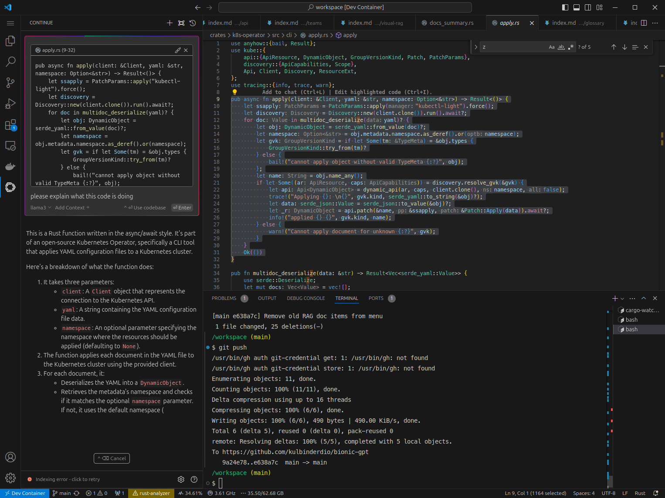Toggle Match Whole Word in find widget

tap(561, 47)
